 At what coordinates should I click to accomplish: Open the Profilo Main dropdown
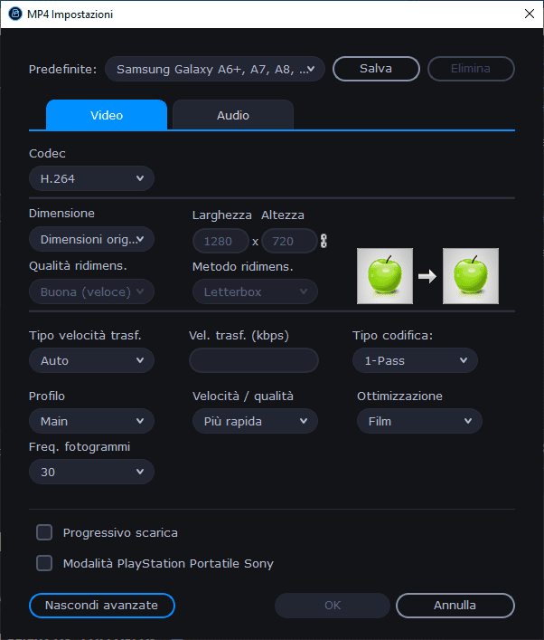pos(91,421)
